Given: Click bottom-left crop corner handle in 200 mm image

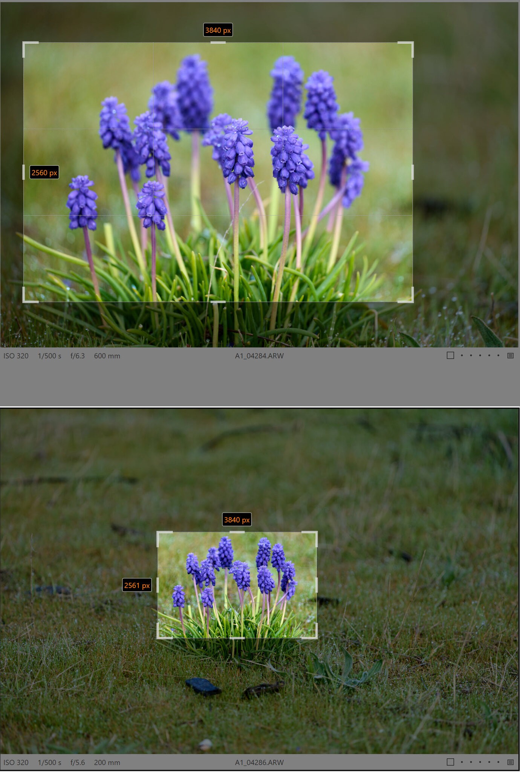Looking at the screenshot, I should pyautogui.click(x=158, y=637).
